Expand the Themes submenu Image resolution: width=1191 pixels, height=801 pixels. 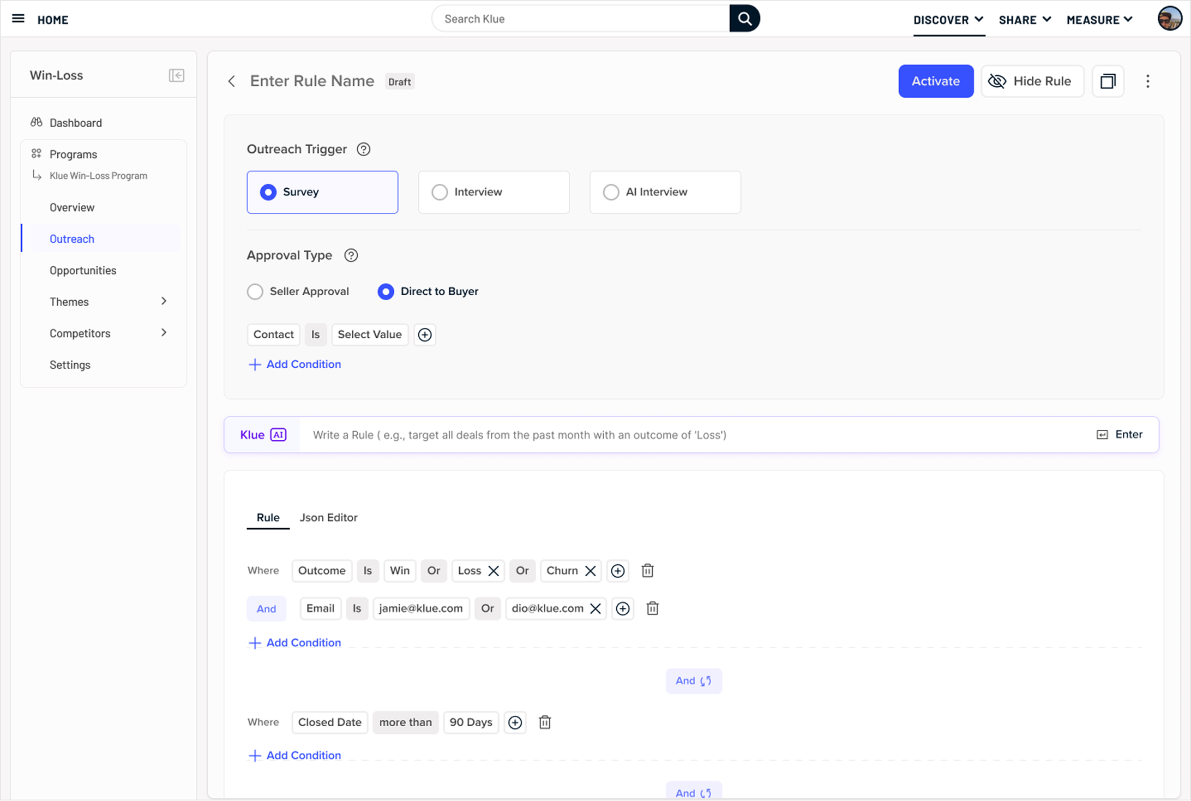point(164,301)
